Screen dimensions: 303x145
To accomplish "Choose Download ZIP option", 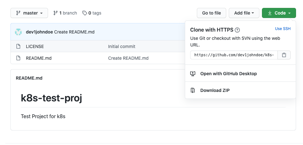I will [240, 90].
